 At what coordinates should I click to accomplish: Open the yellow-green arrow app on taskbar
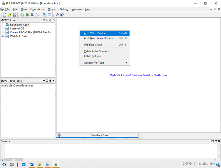click(x=40, y=164)
